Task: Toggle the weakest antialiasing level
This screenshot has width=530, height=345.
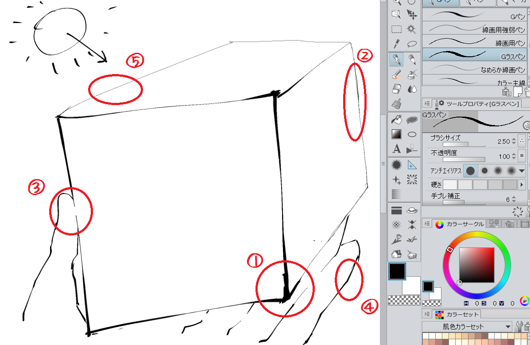Action: click(471, 171)
